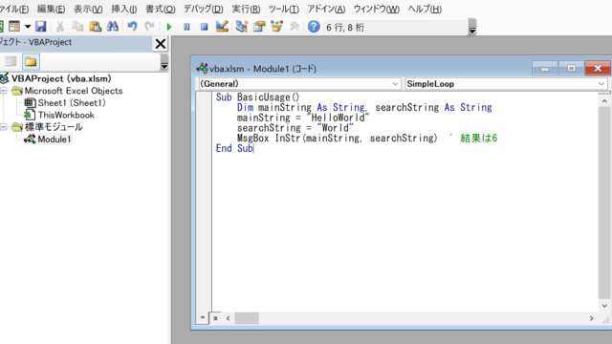Image resolution: width=612 pixels, height=344 pixels.
Task: Open Help with the blue question mark icon
Action: pyautogui.click(x=314, y=27)
